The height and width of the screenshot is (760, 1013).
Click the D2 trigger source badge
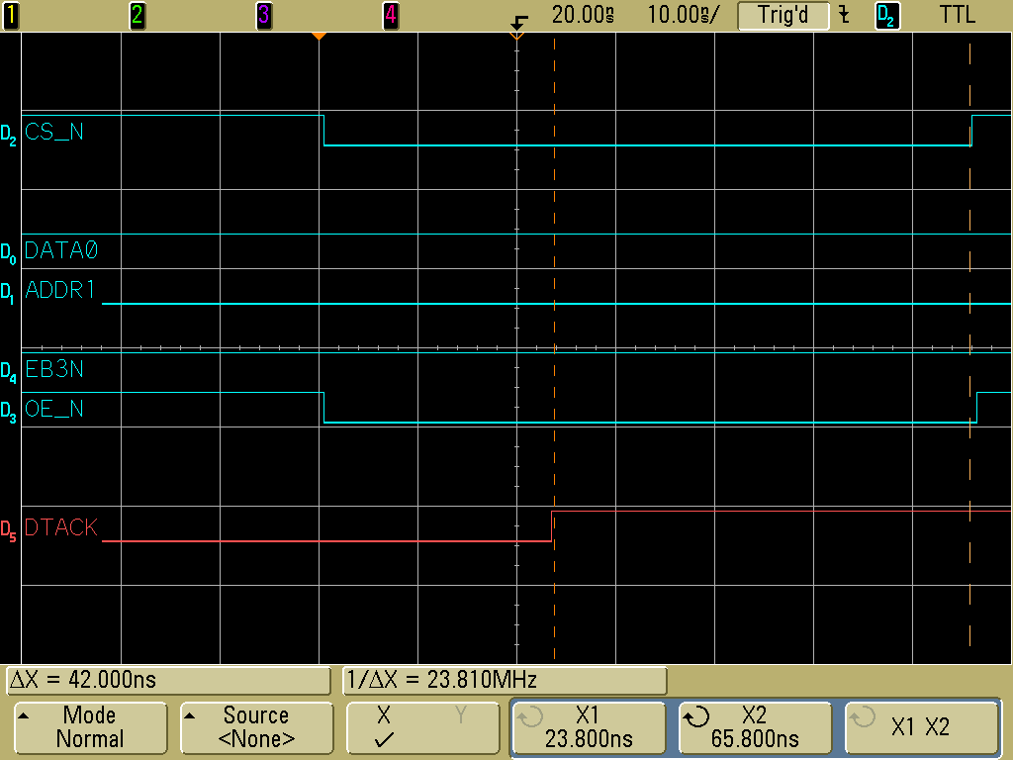point(886,15)
